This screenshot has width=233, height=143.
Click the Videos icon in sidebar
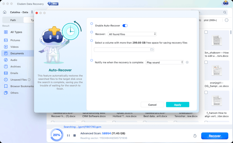point(6,47)
